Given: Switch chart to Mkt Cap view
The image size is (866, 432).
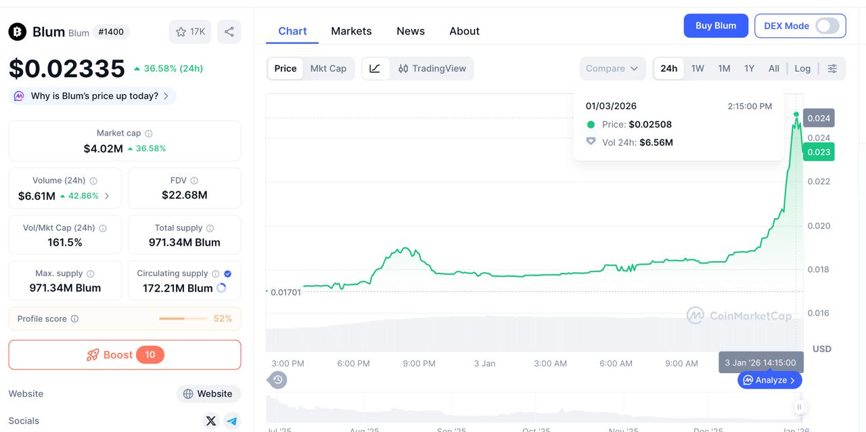Looking at the screenshot, I should point(328,68).
